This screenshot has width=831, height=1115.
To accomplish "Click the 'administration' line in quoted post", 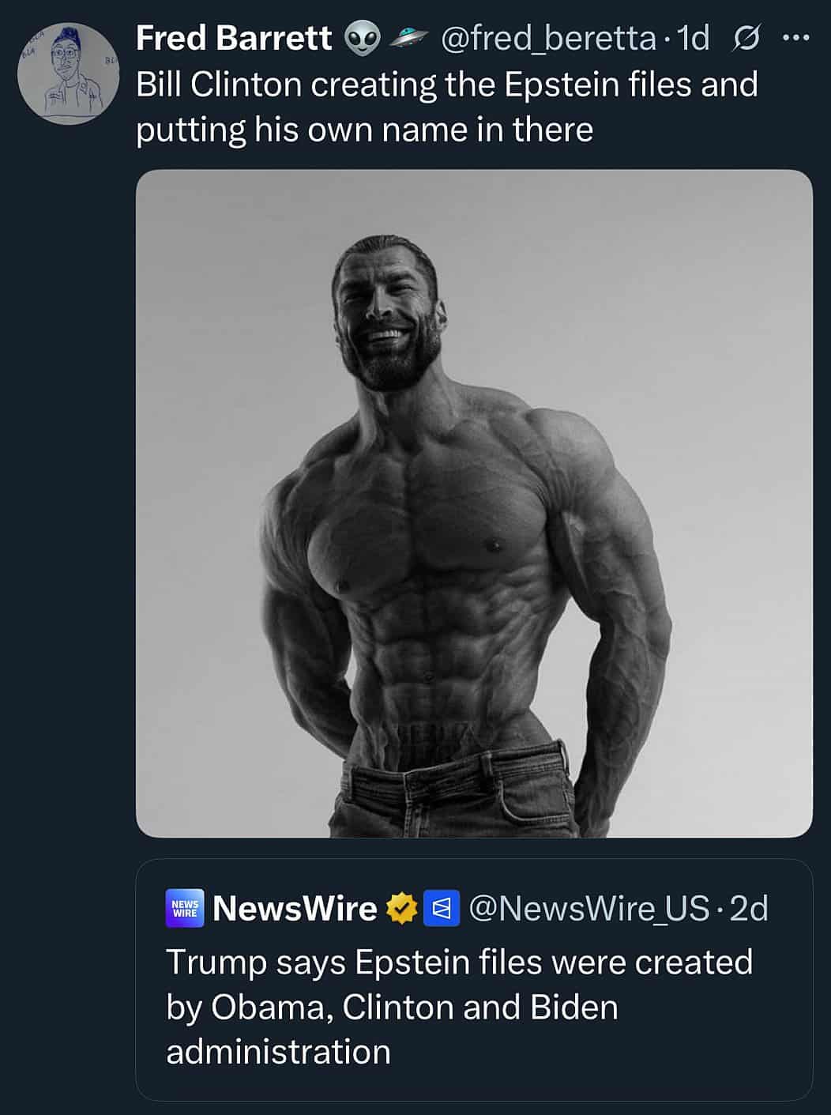I will tap(279, 1052).
